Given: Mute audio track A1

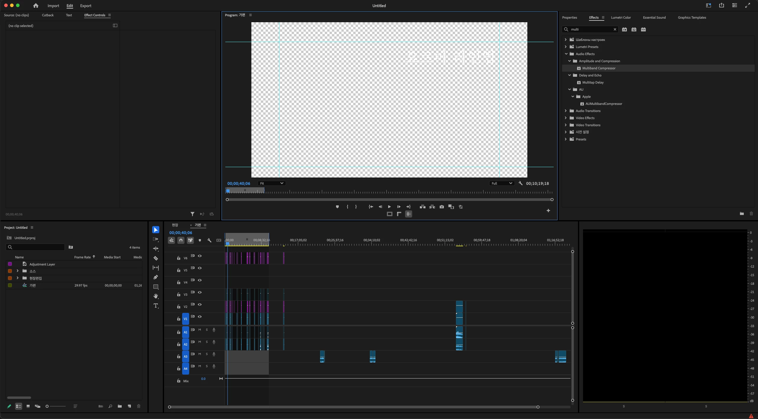Looking at the screenshot, I should [x=200, y=330].
